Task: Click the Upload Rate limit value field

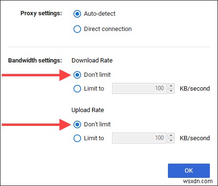Action: (x=139, y=138)
